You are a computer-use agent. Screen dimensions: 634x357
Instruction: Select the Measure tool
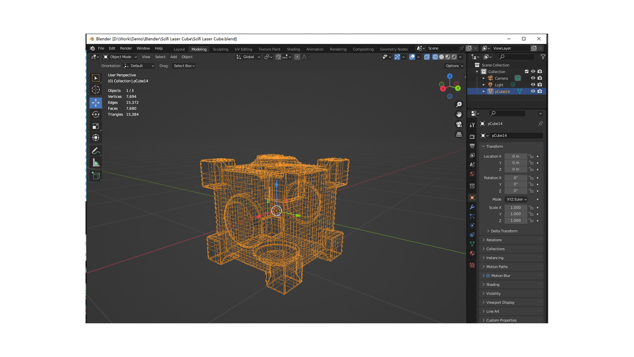tap(96, 162)
